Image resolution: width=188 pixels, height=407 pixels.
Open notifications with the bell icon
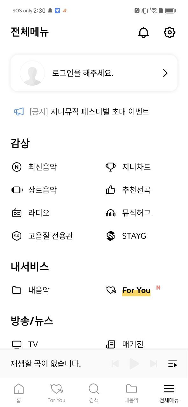click(x=144, y=32)
